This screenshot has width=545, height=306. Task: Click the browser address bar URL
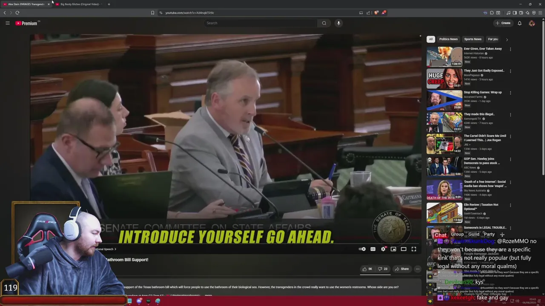(189, 13)
